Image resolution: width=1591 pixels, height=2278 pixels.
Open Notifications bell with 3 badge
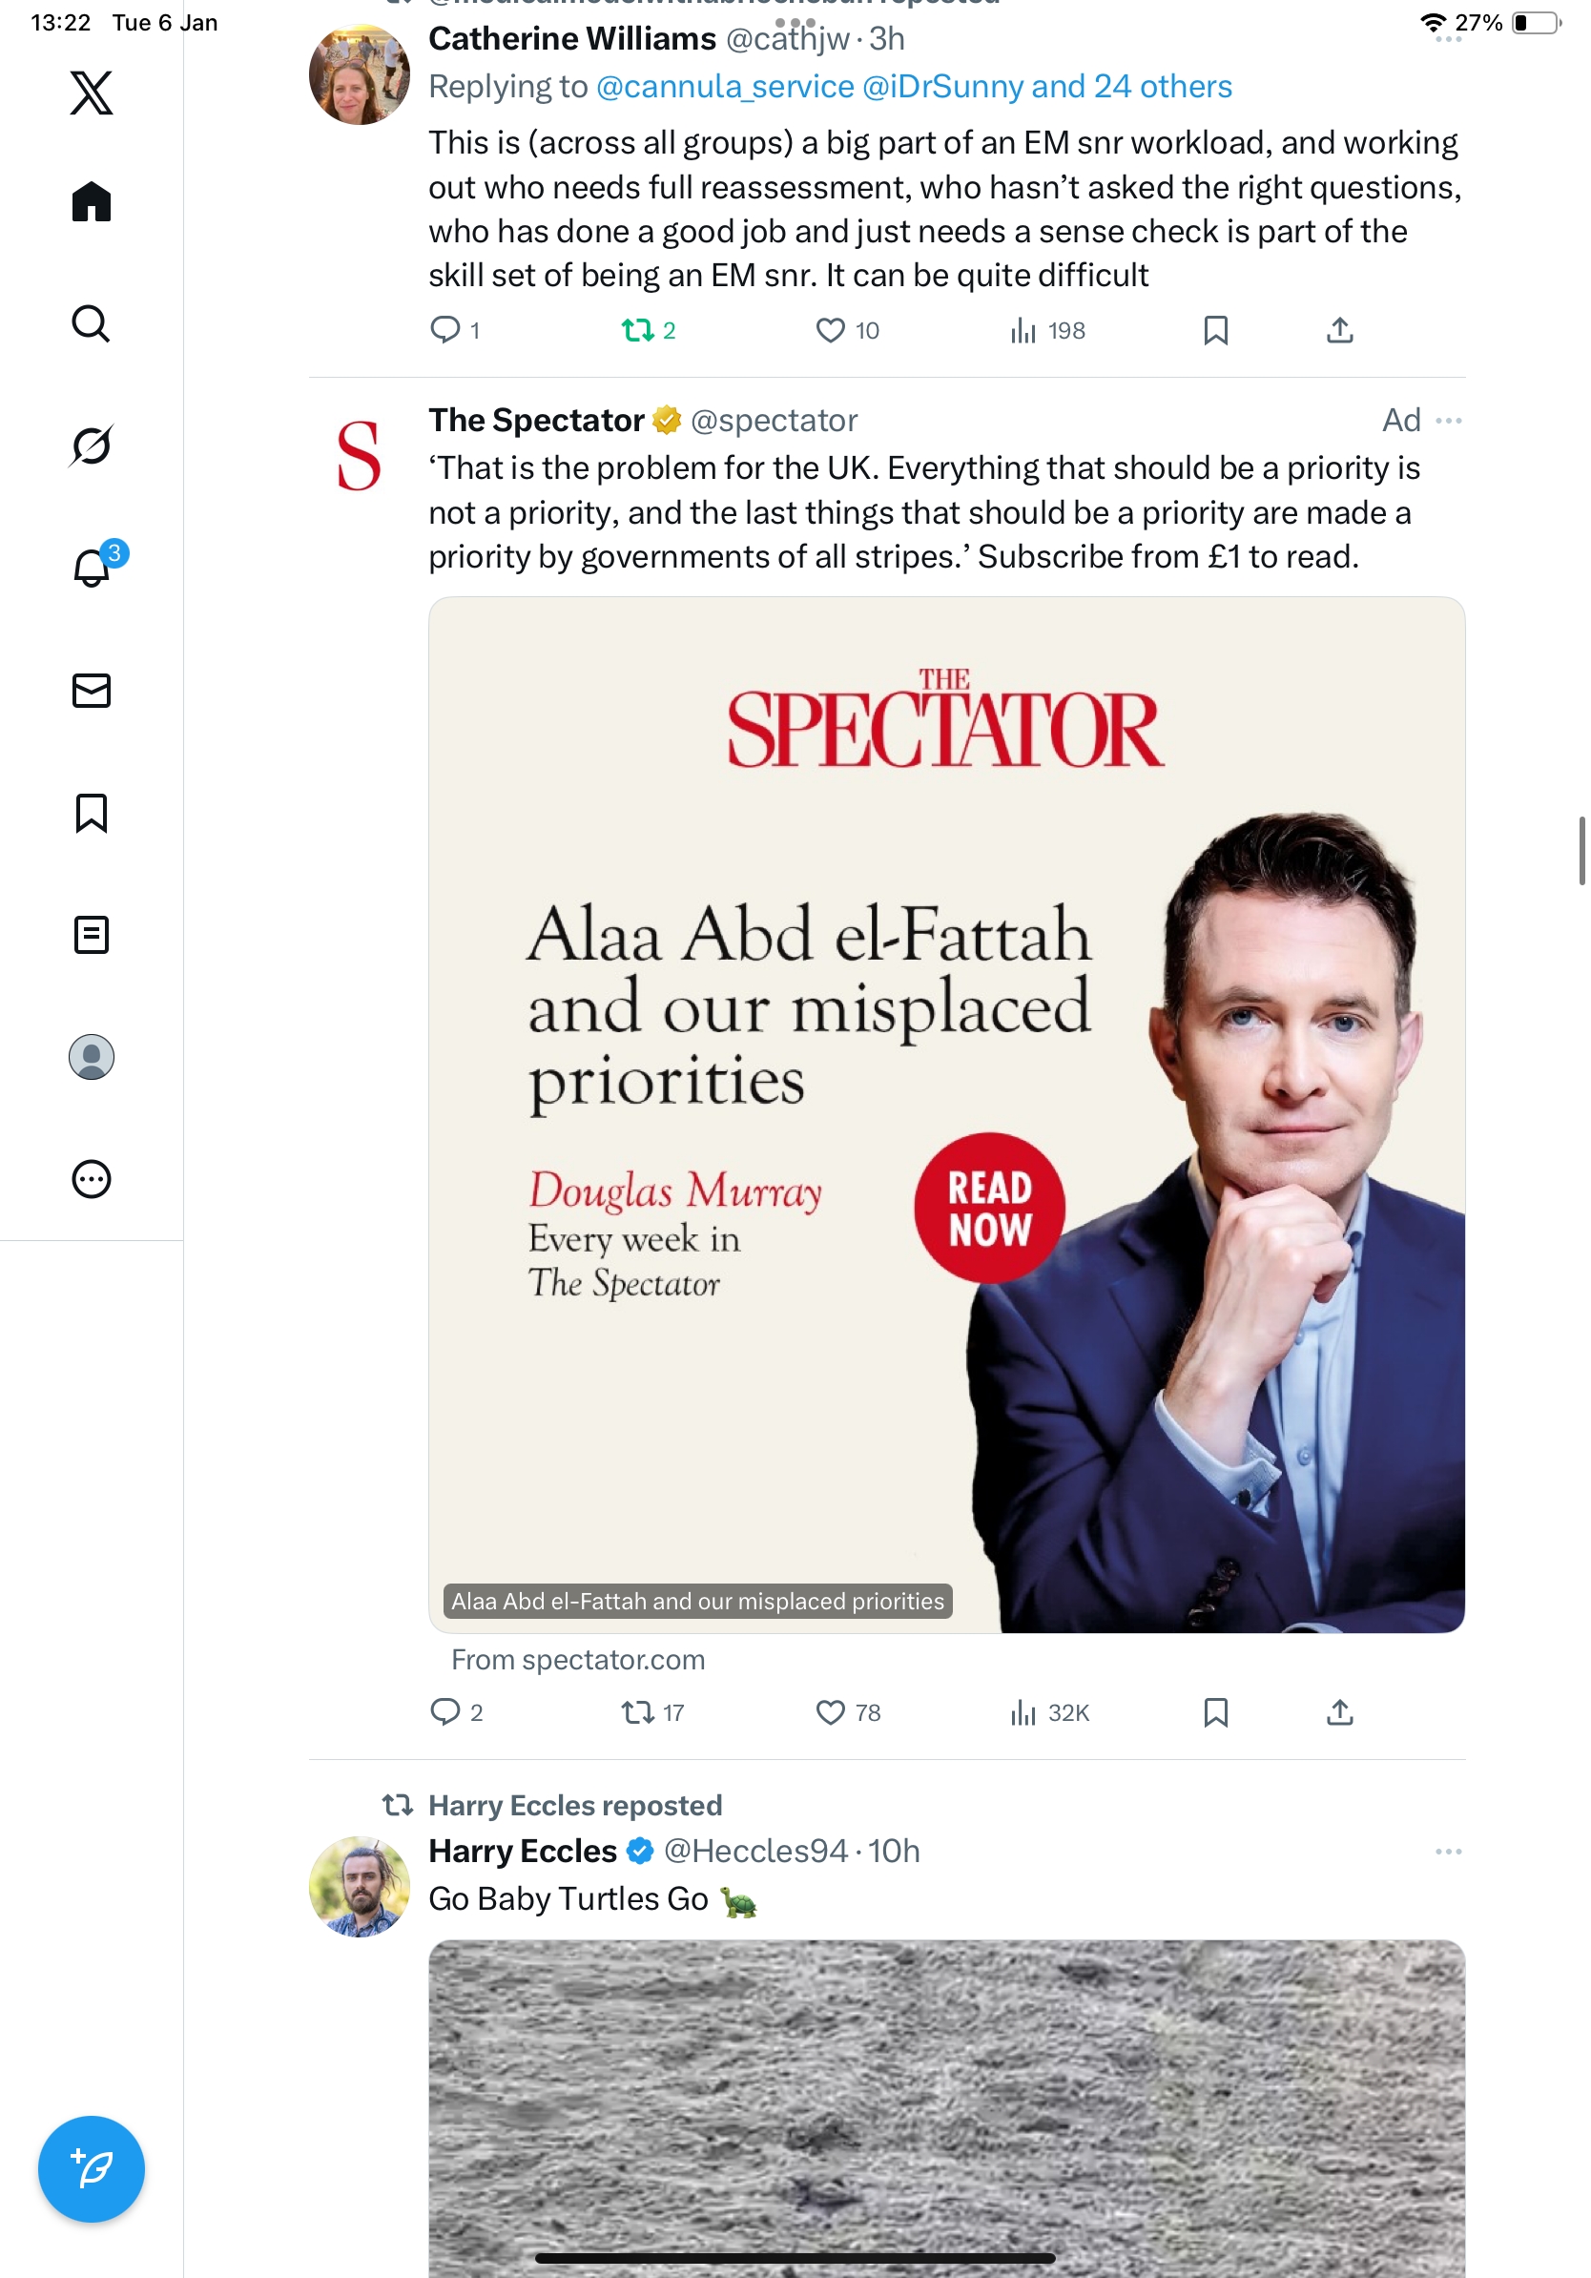click(92, 568)
